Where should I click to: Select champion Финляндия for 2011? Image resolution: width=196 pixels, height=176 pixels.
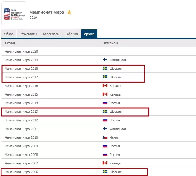tap(118, 129)
